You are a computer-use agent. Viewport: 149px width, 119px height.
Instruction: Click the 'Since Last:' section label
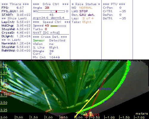[14, 18]
